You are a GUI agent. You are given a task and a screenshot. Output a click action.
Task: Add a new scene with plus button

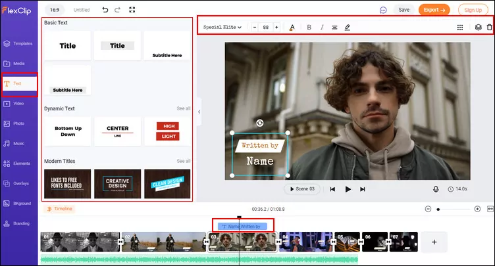coord(434,242)
